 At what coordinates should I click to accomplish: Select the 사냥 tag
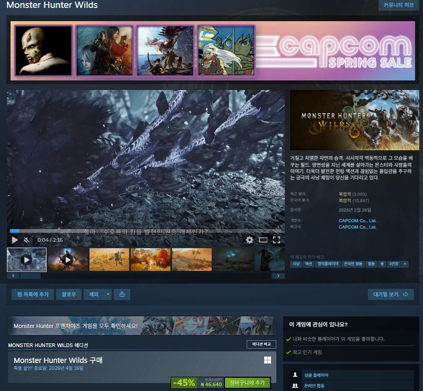coord(296,264)
